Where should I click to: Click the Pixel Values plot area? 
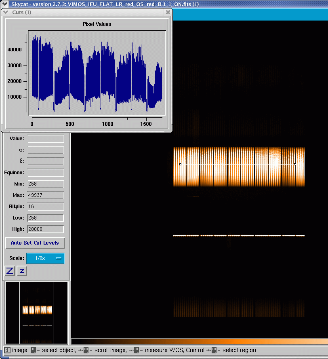tap(97, 73)
